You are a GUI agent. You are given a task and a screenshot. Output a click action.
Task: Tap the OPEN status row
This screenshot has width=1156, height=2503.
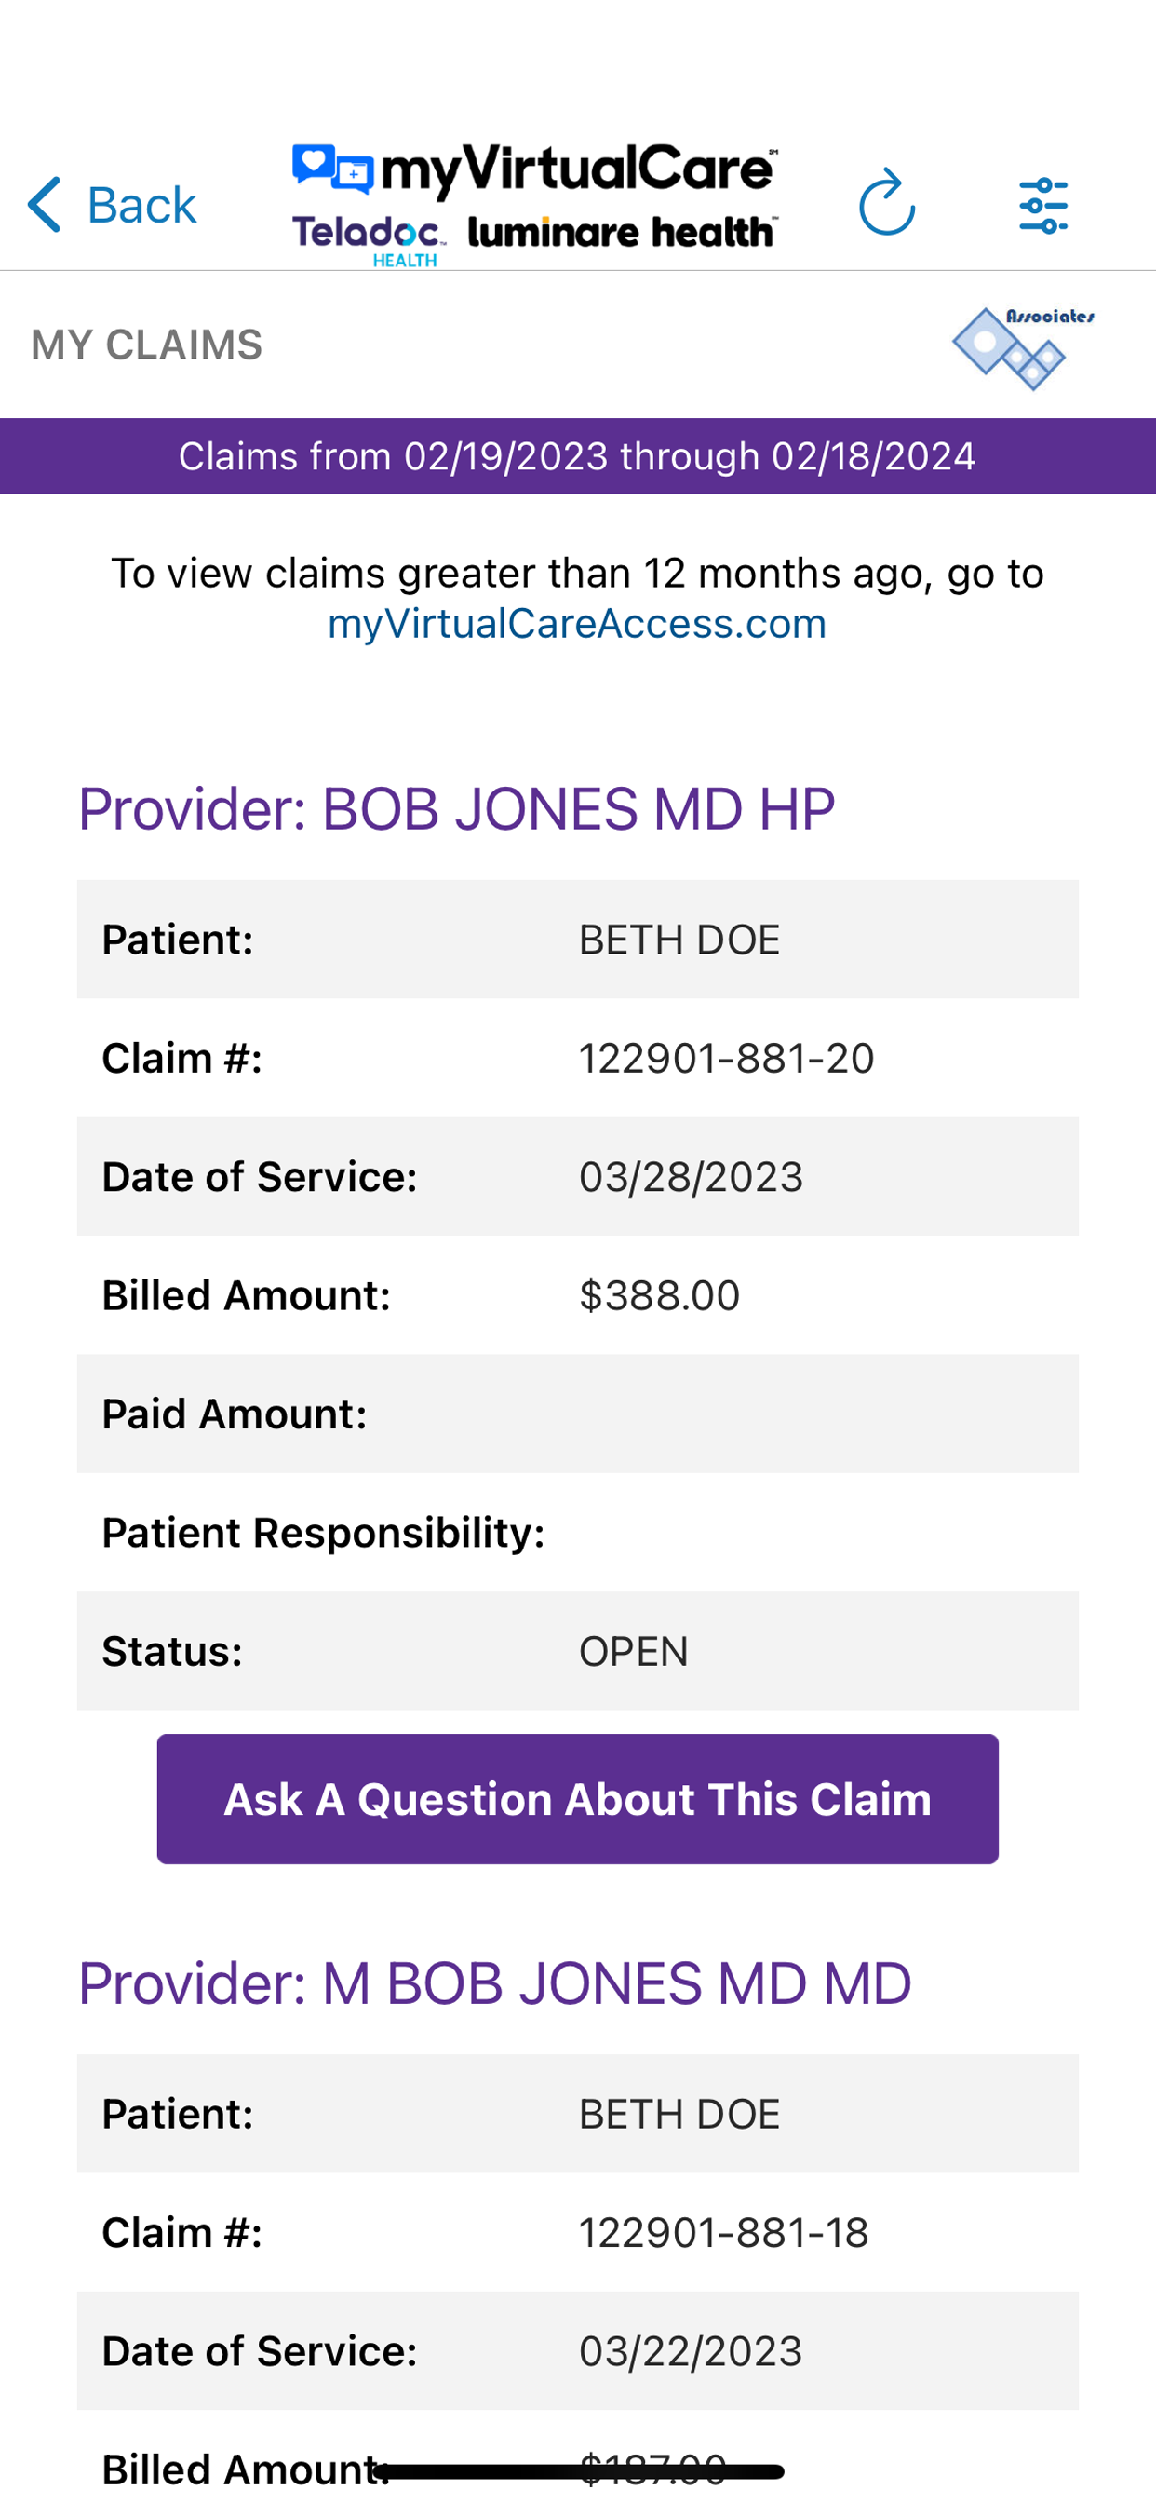[577, 1651]
